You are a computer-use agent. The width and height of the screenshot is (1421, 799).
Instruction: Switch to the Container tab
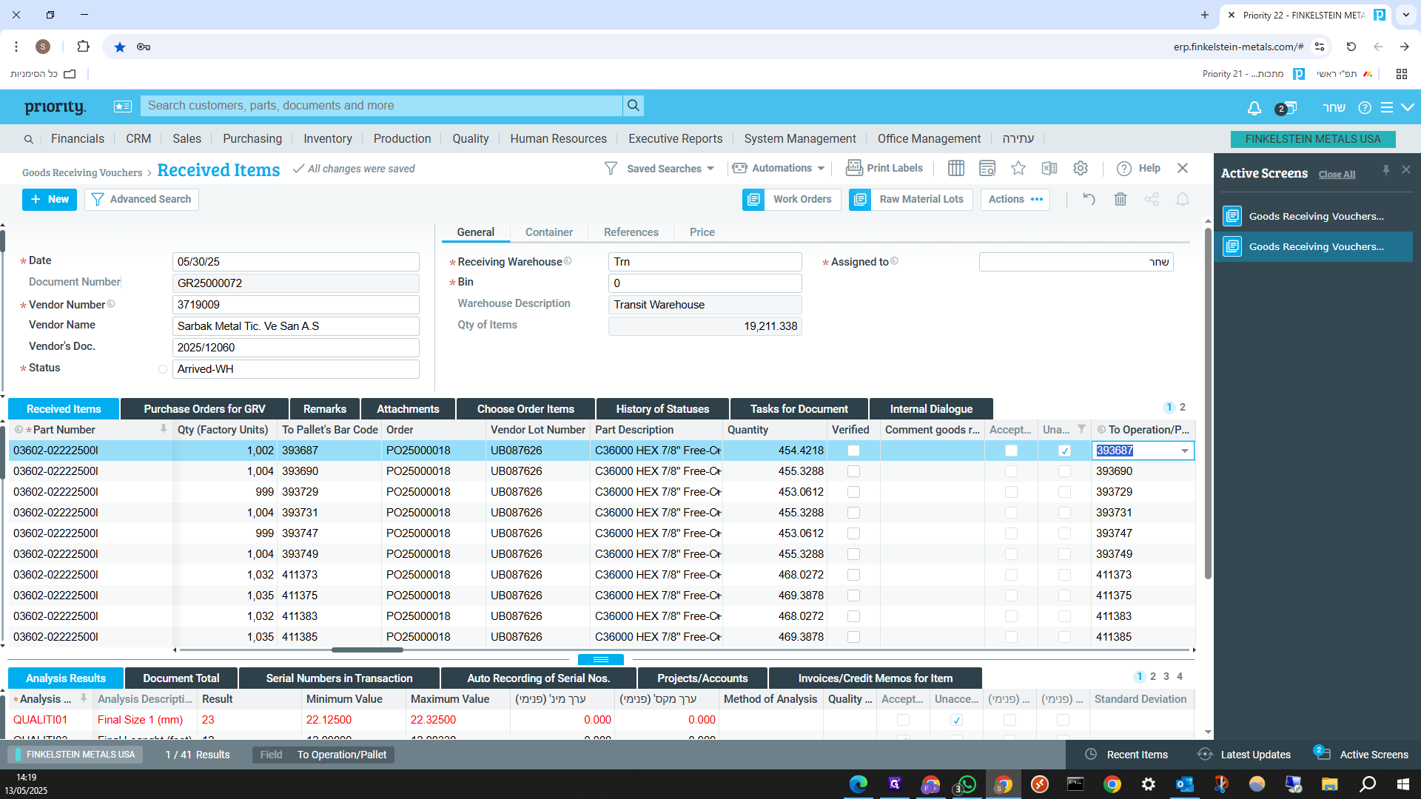548,232
